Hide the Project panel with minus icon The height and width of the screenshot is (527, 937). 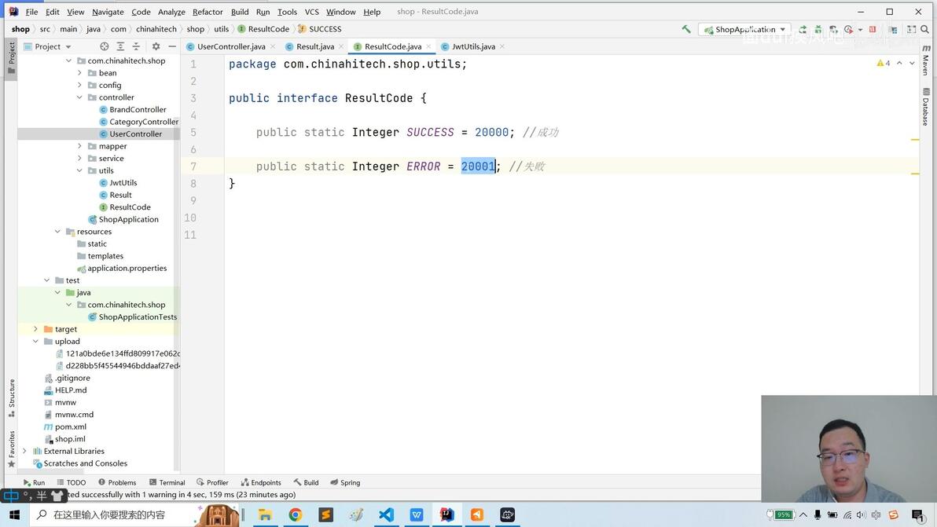coord(172,46)
